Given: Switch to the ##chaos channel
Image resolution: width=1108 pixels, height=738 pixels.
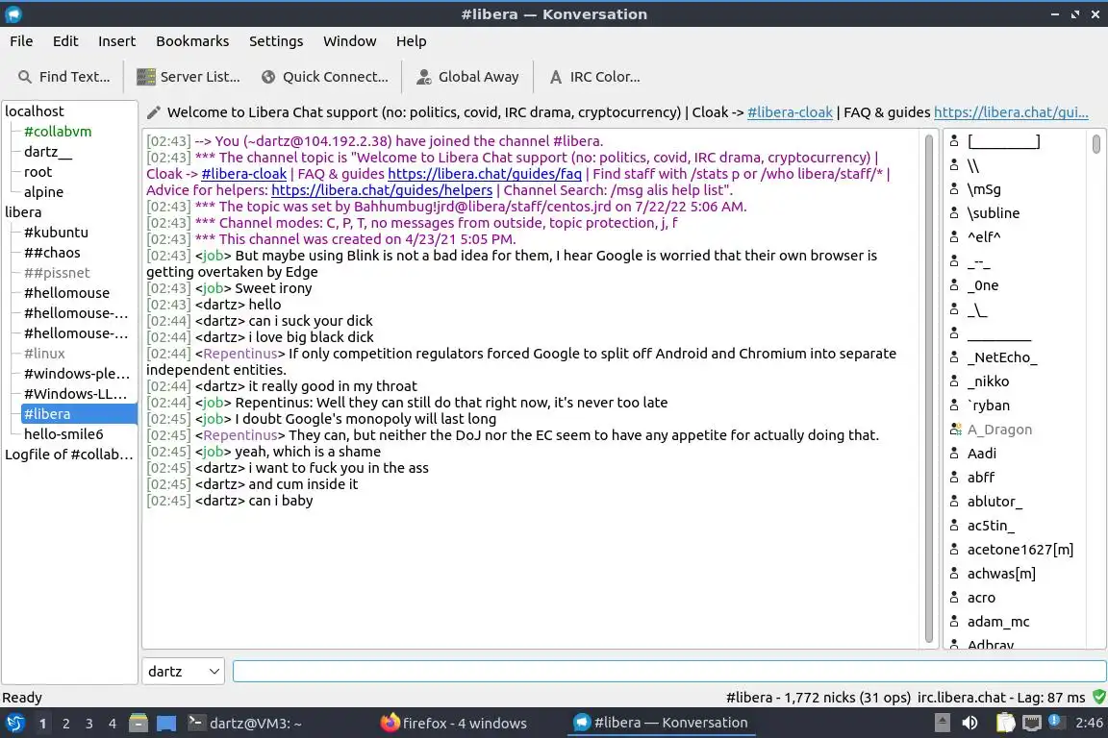Looking at the screenshot, I should tap(52, 252).
